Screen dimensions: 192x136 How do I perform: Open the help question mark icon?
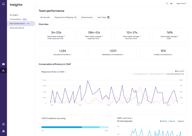click(x=3, y=124)
